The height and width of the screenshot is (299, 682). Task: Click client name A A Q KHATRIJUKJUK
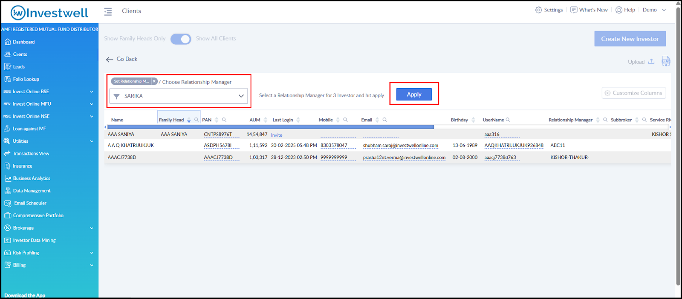click(131, 145)
